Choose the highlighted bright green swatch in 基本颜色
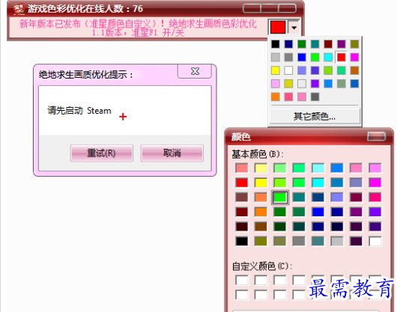400x312 pixels. (x=280, y=198)
